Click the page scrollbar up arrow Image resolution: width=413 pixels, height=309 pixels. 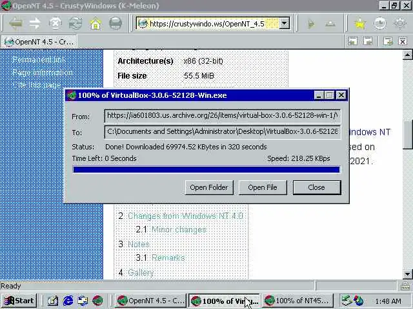click(x=407, y=55)
